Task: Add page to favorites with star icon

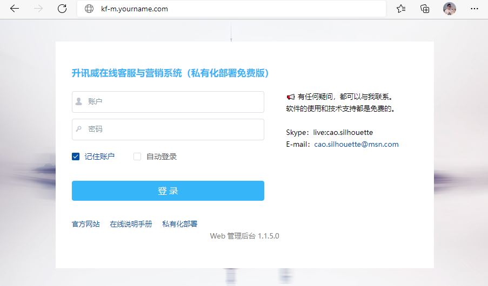Action: tap(401, 9)
